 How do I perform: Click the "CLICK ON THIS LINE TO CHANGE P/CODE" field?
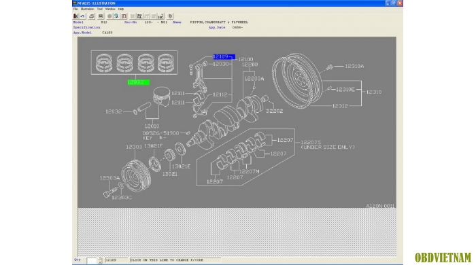tap(175, 260)
